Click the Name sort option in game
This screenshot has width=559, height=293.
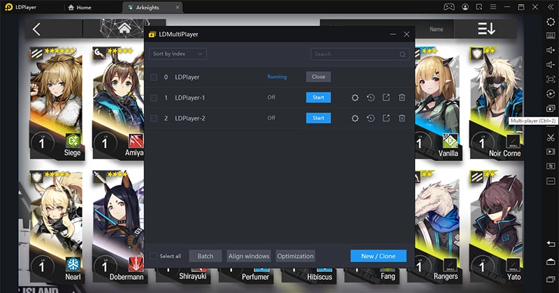click(436, 29)
